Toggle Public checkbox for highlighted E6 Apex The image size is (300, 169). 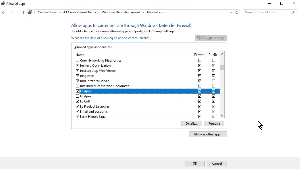pyautogui.click(x=214, y=91)
